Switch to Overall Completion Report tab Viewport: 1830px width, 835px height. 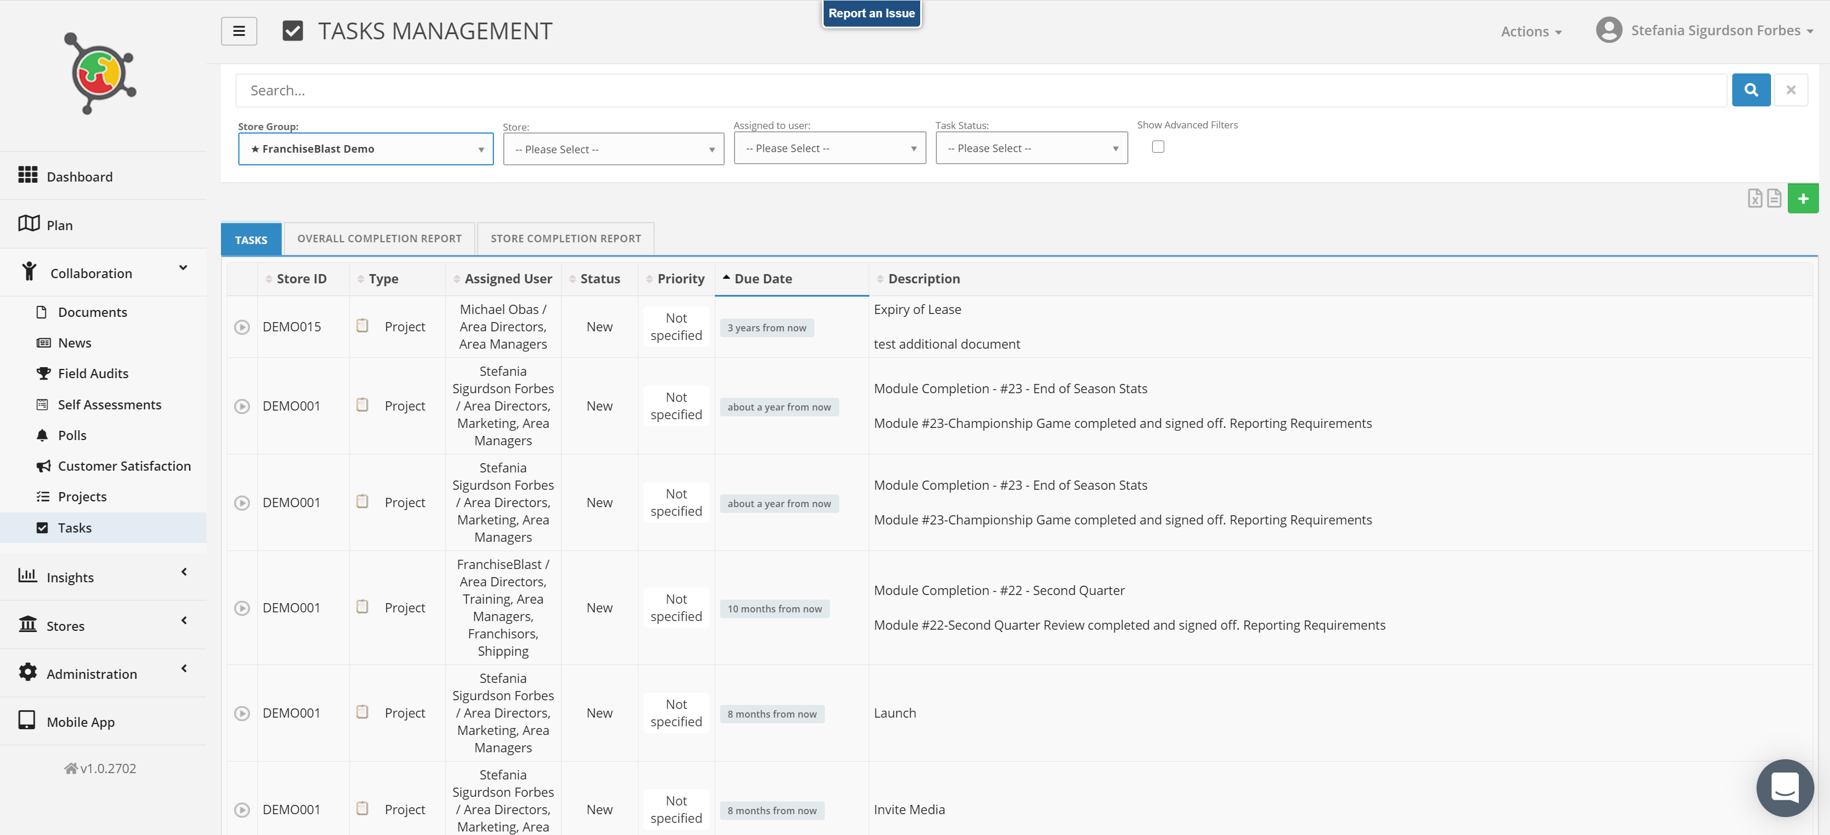379,239
